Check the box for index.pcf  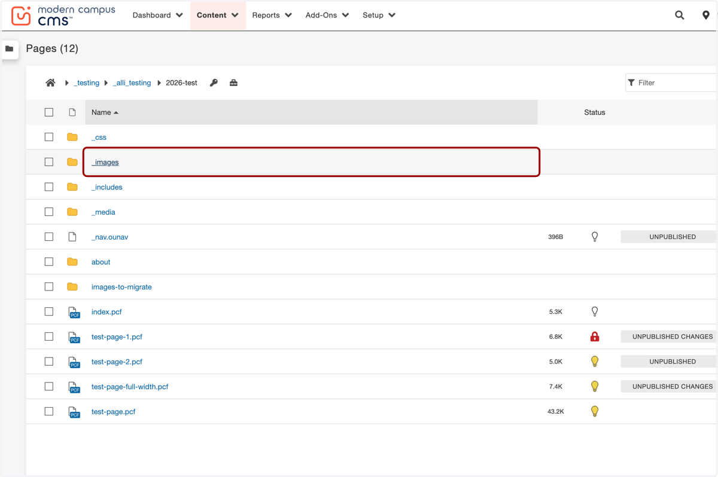[x=49, y=311]
